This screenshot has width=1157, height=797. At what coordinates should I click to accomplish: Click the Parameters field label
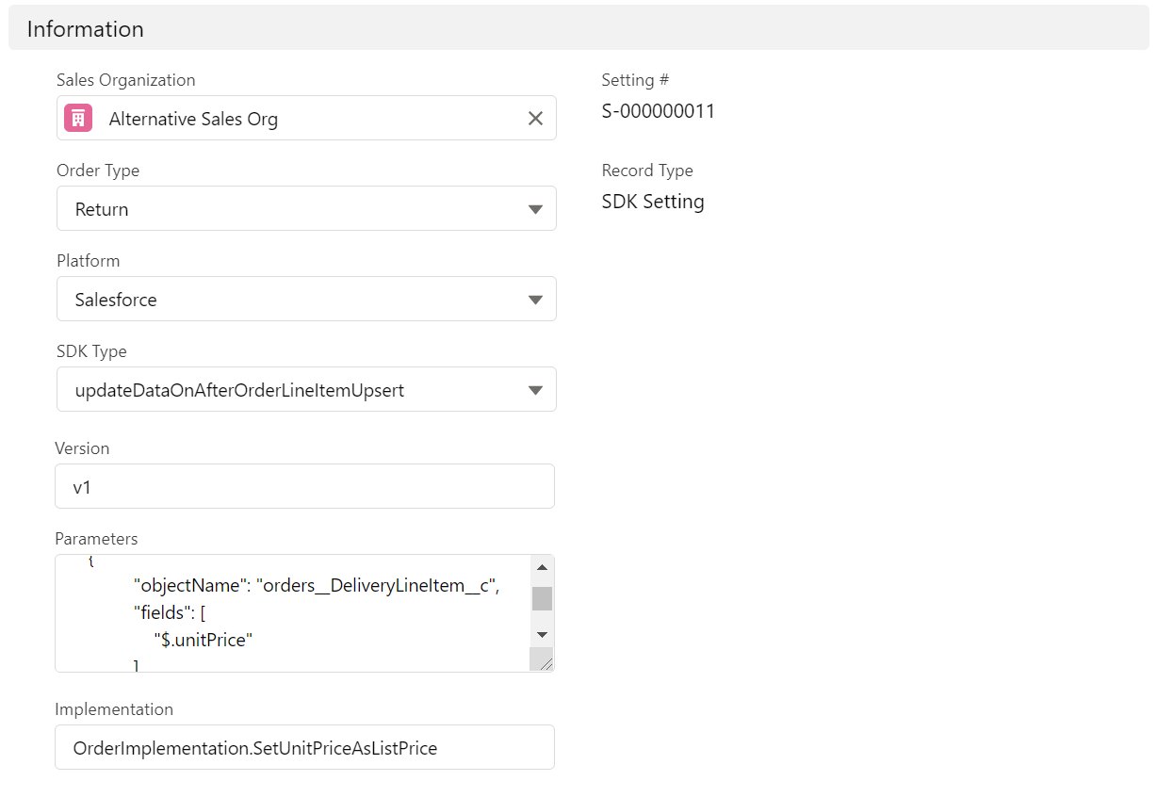pyautogui.click(x=96, y=539)
